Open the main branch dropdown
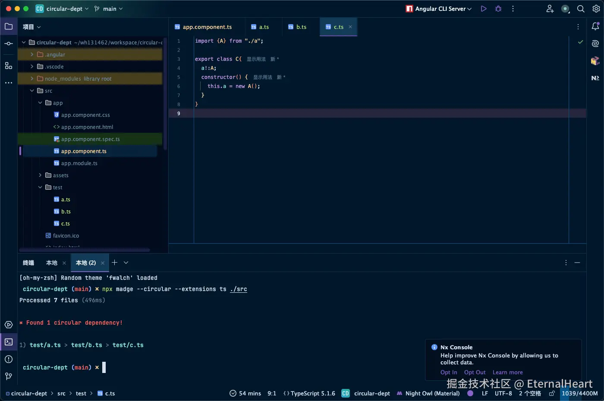604x401 pixels. point(109,9)
